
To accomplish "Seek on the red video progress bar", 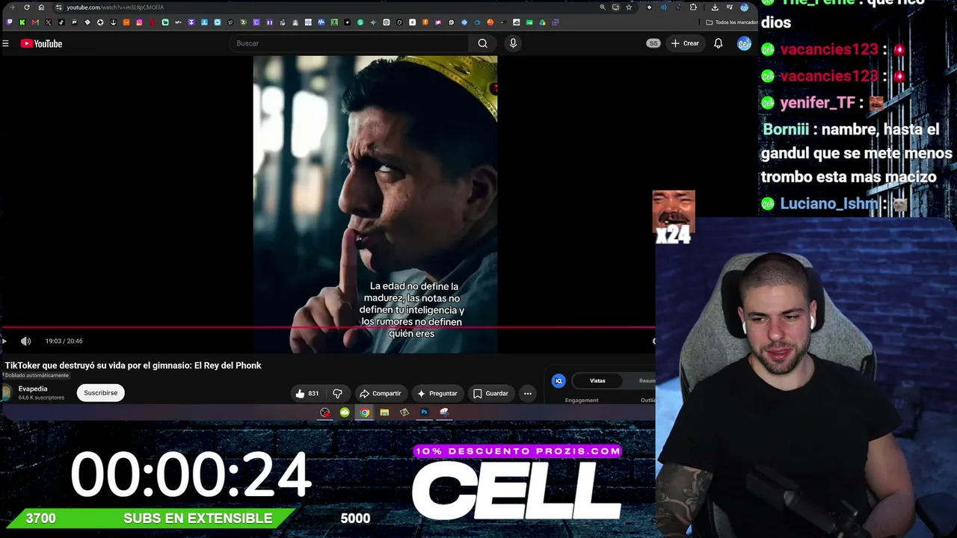I will (327, 327).
